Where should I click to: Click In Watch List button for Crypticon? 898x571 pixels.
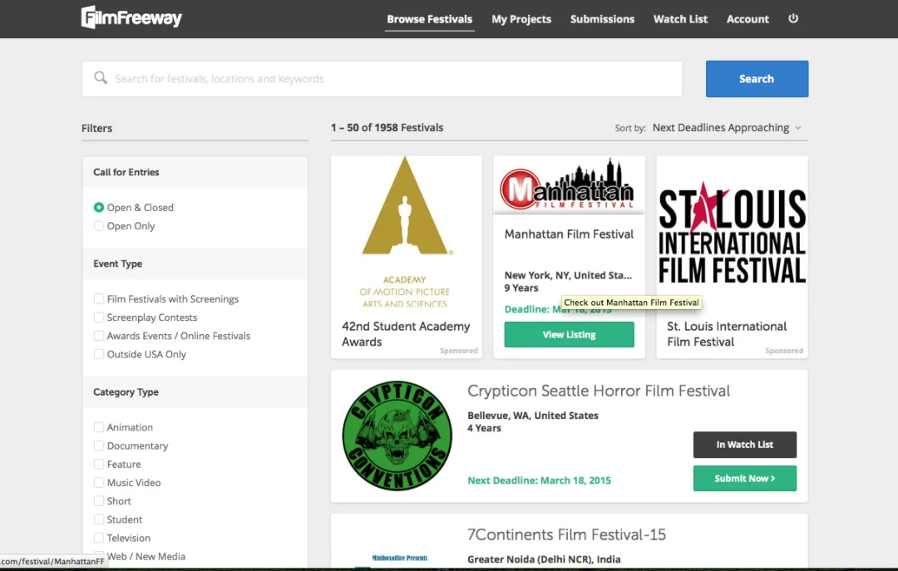pos(744,445)
